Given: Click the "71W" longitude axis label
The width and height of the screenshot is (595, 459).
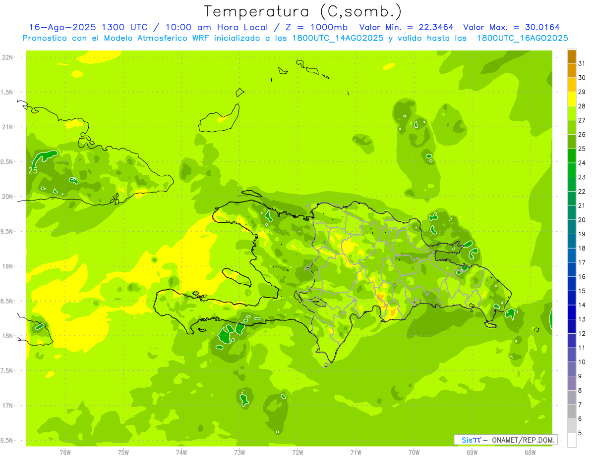Looking at the screenshot, I should [x=356, y=452].
